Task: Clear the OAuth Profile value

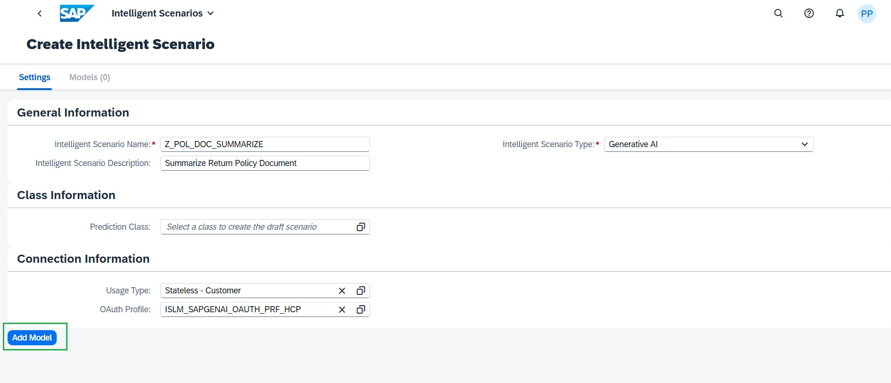Action: pos(342,309)
